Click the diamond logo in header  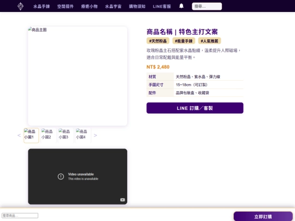tap(21, 6)
